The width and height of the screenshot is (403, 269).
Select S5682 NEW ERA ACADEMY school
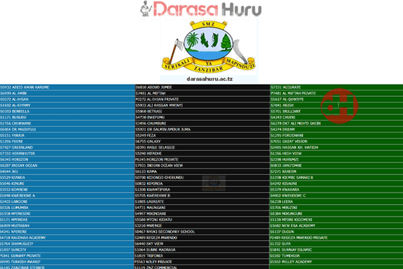(293, 225)
